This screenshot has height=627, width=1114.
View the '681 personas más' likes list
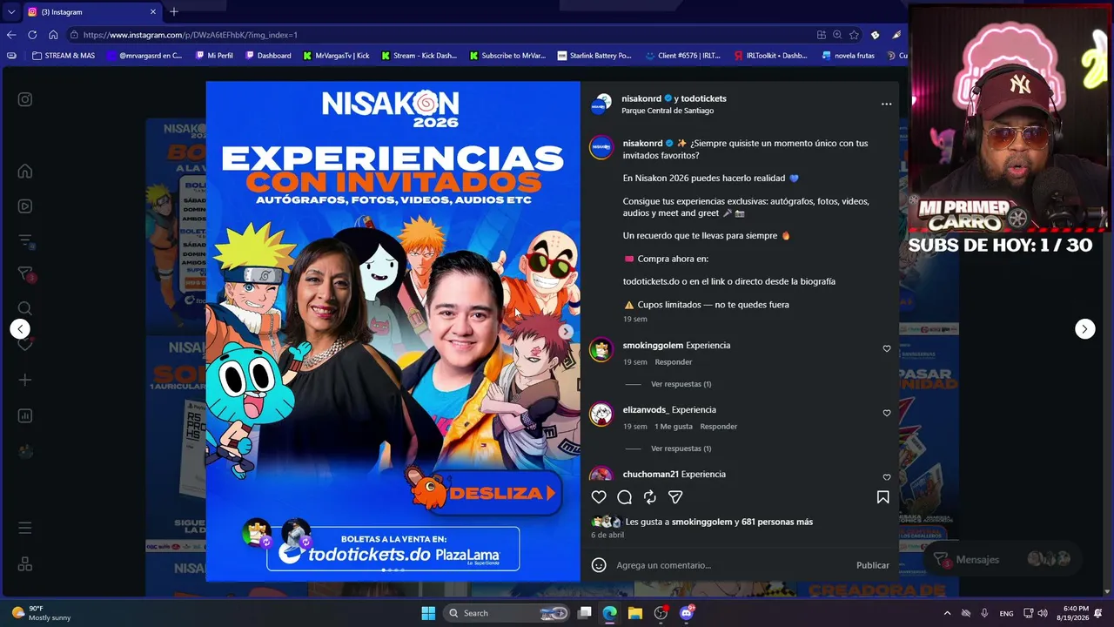(777, 522)
